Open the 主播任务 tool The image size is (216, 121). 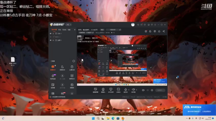point(72,68)
